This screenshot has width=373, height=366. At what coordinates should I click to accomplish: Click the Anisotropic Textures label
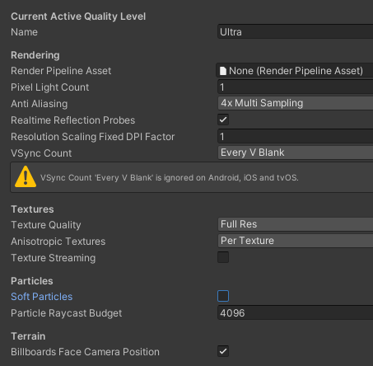58,242
